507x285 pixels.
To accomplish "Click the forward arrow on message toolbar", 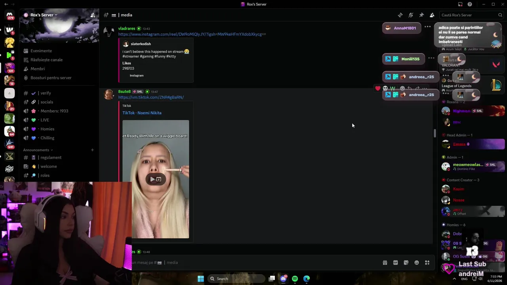I will [x=417, y=88].
